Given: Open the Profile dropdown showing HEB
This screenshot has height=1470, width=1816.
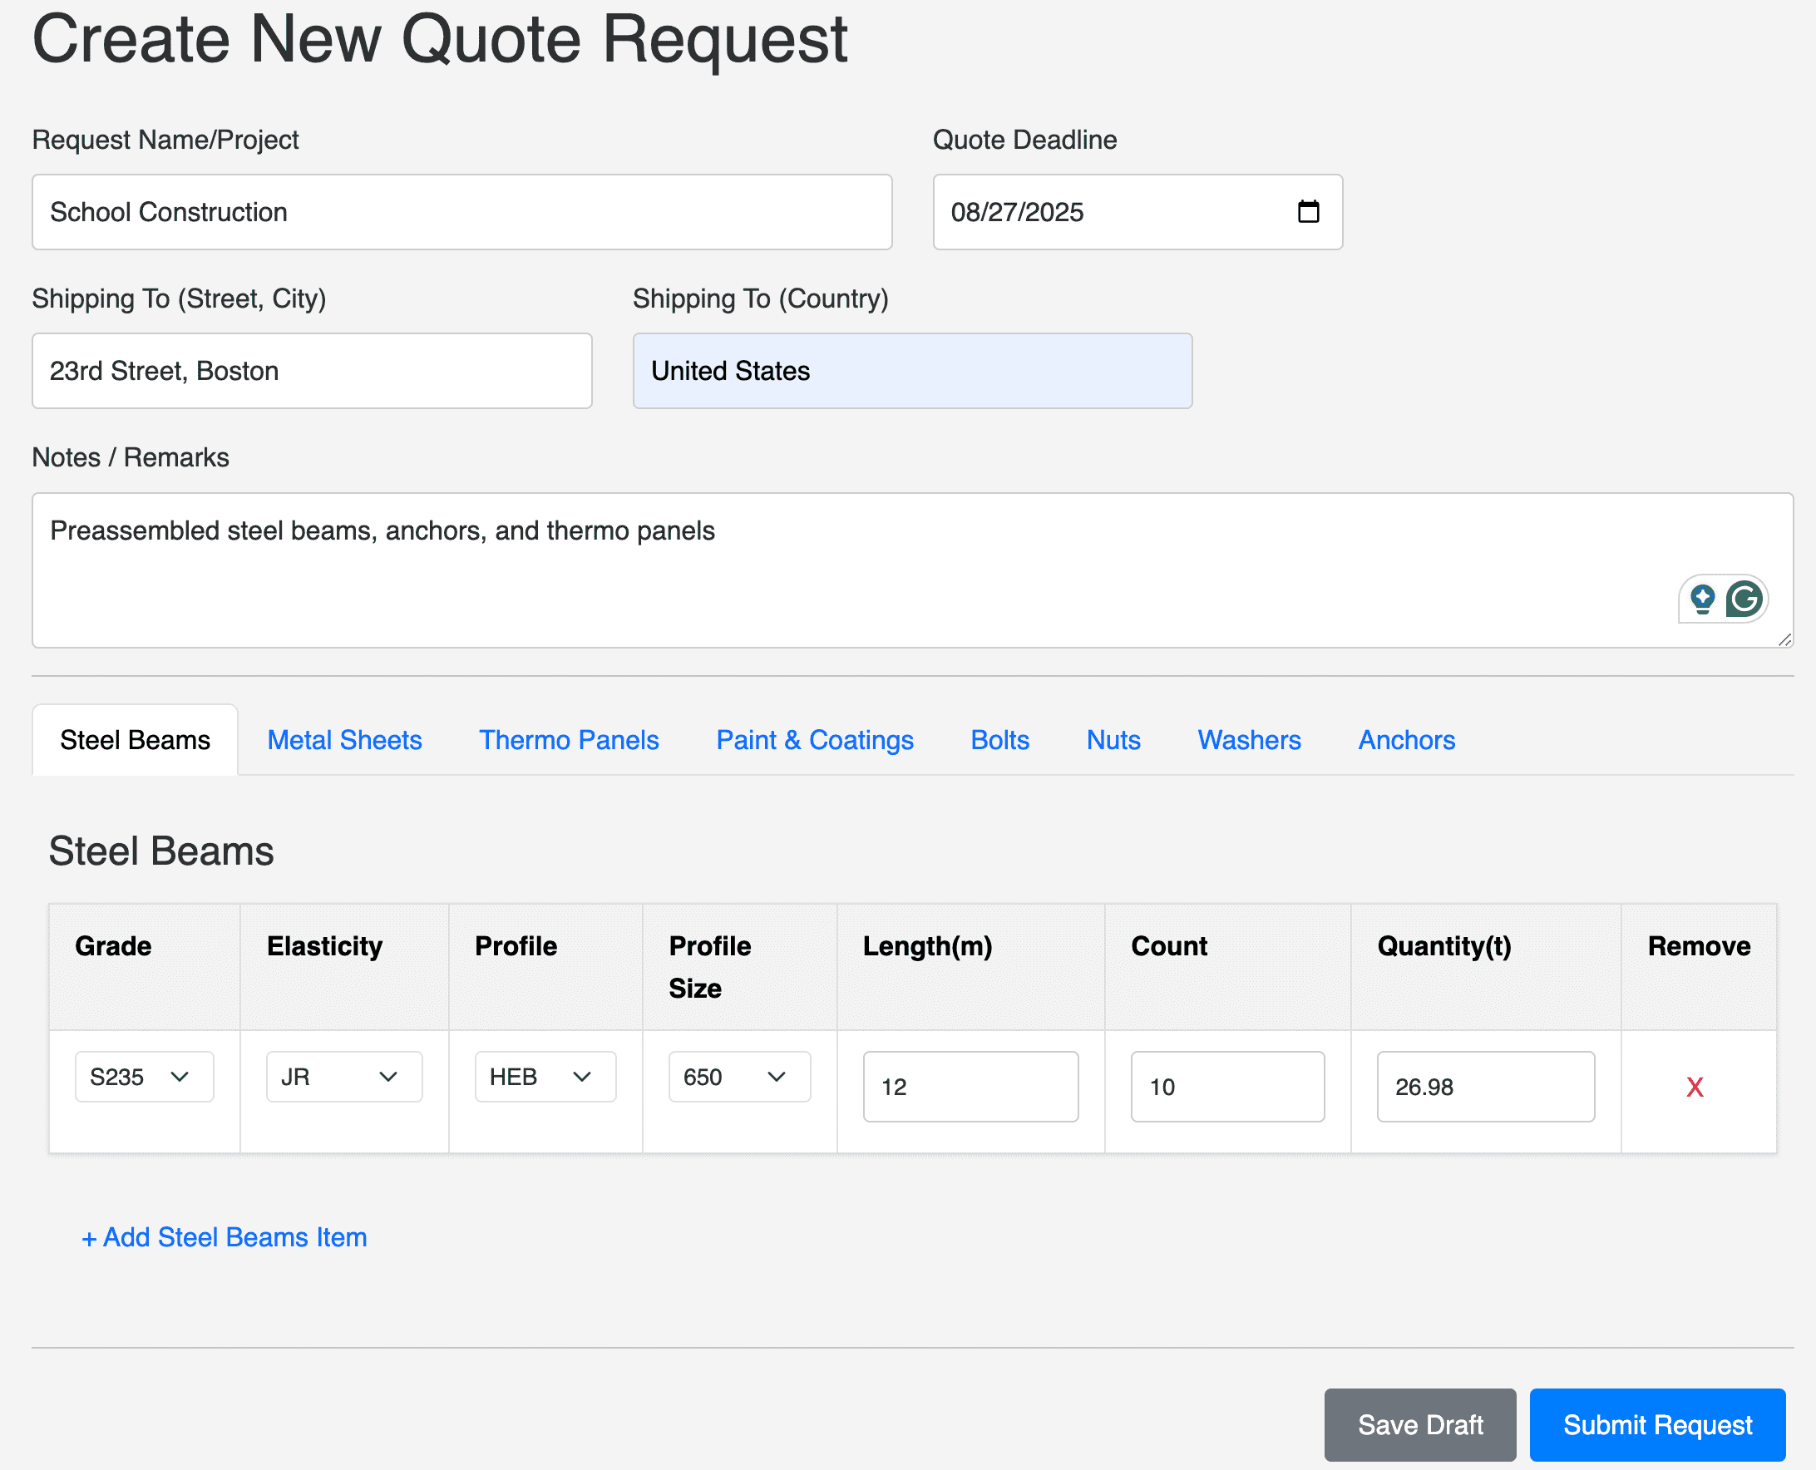Looking at the screenshot, I should 545,1076.
